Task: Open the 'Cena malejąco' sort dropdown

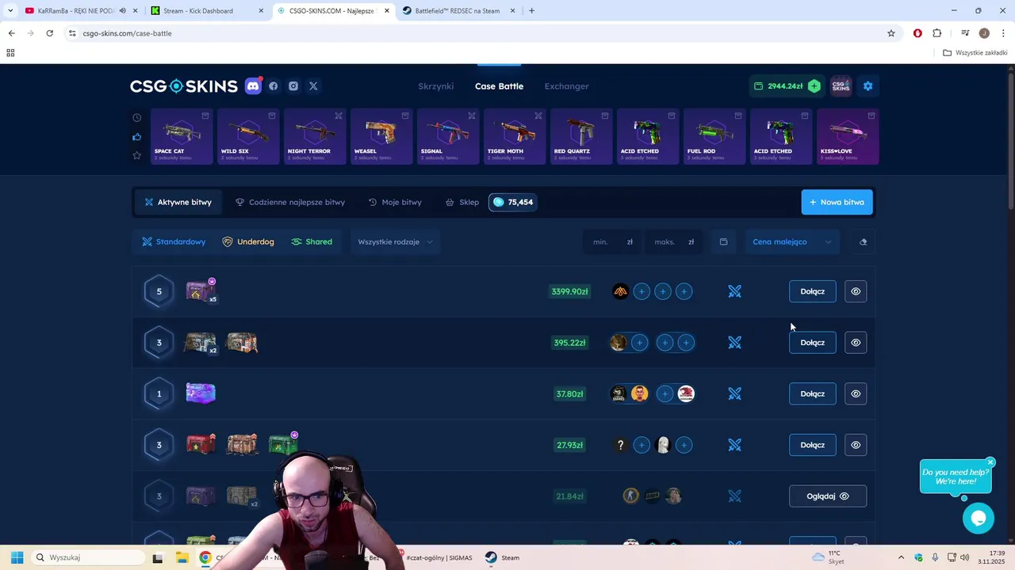Action: pyautogui.click(x=791, y=242)
